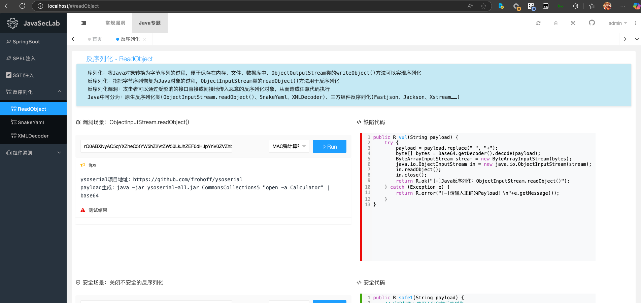Click the 安全代码 section heading
641x303 pixels.
(374, 282)
